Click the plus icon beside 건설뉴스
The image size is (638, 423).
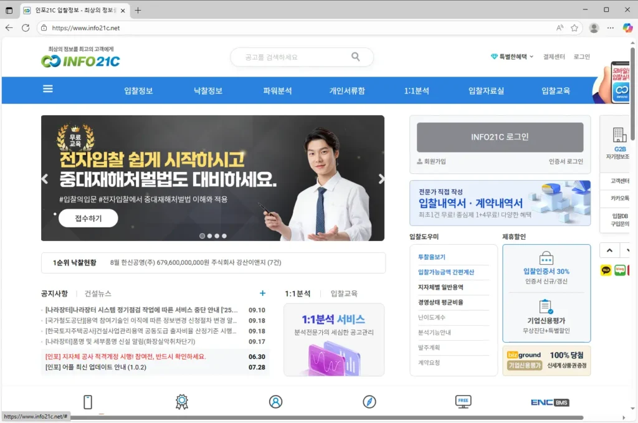pos(262,293)
